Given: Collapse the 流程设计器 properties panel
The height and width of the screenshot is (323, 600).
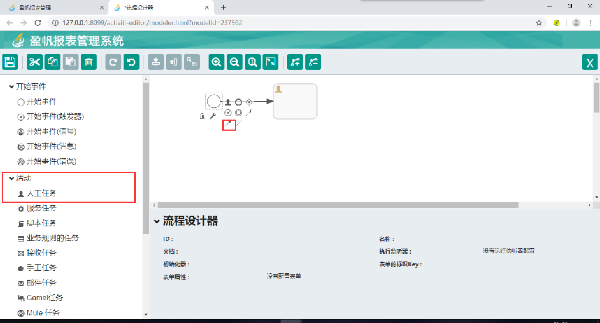Looking at the screenshot, I should 156,222.
